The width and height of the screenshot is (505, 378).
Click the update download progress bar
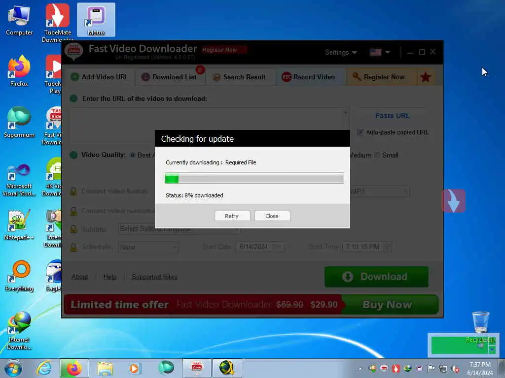[x=254, y=178]
